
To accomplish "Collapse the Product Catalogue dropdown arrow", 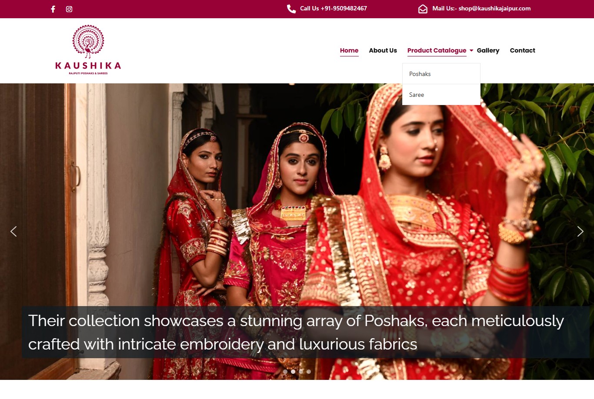I will pos(471,51).
